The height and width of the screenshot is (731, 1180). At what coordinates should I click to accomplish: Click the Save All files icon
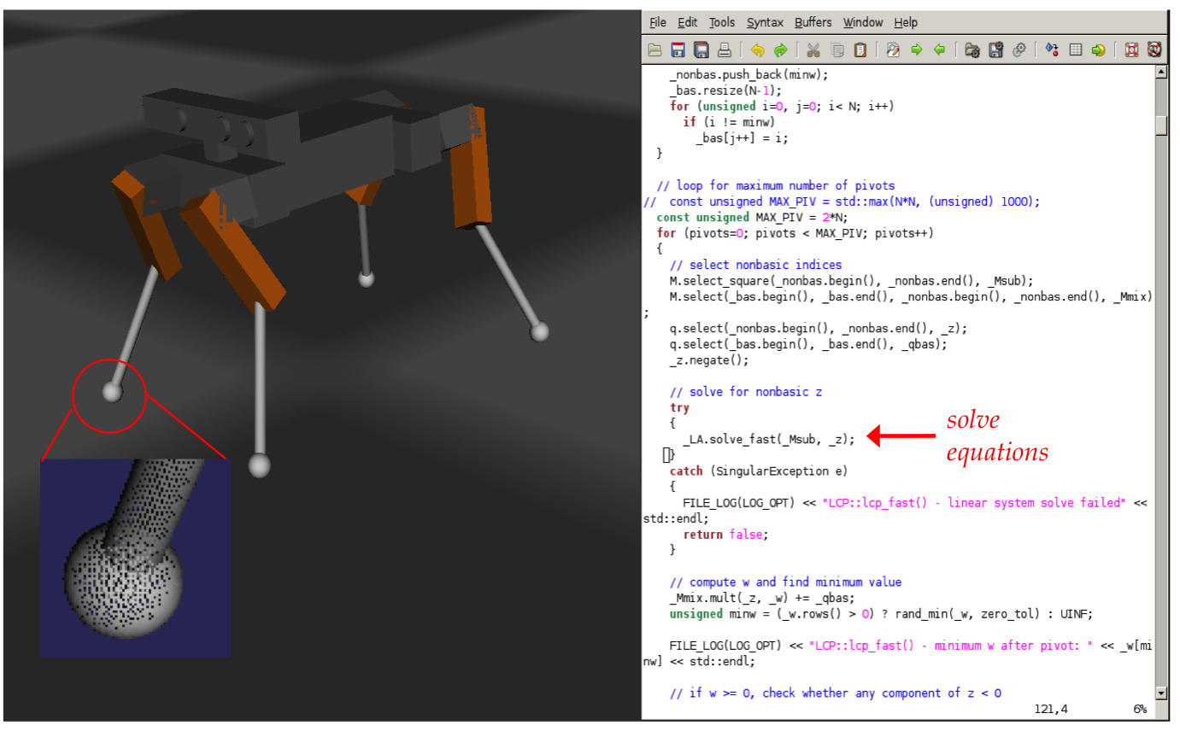coord(701,50)
